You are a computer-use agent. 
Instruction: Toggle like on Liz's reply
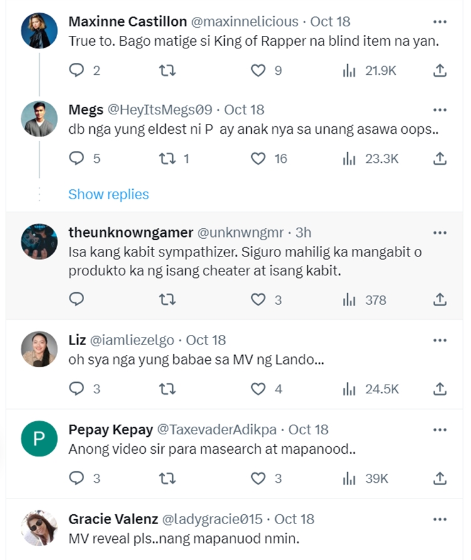pyautogui.click(x=257, y=388)
